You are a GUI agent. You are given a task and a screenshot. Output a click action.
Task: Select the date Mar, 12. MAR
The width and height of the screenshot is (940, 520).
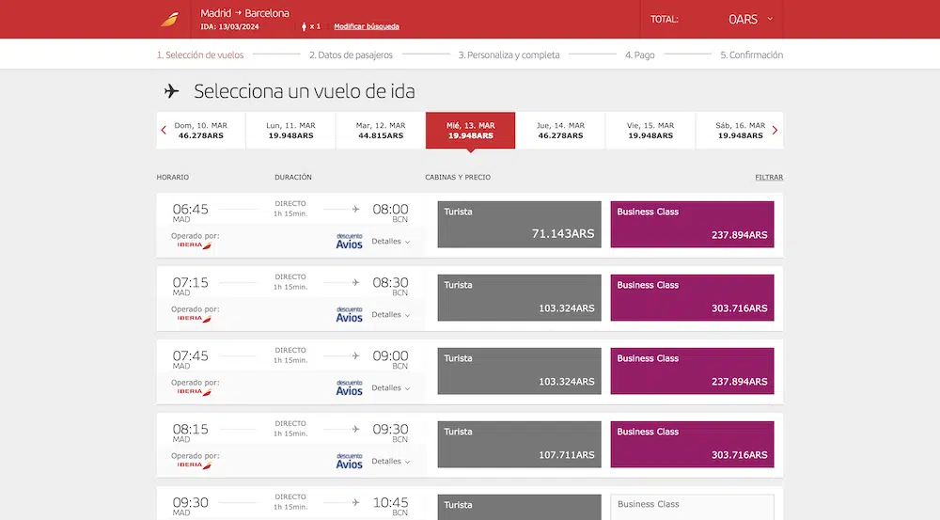click(x=381, y=130)
